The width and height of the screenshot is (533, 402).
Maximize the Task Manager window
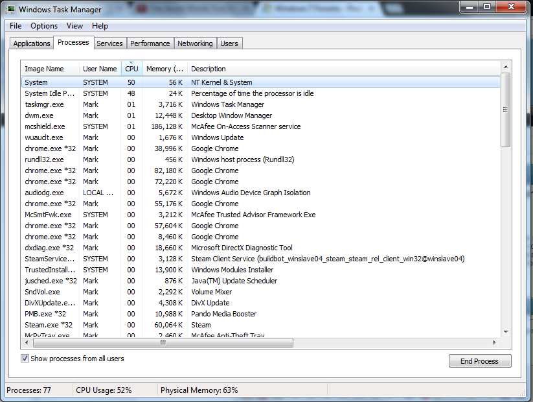[x=487, y=6]
